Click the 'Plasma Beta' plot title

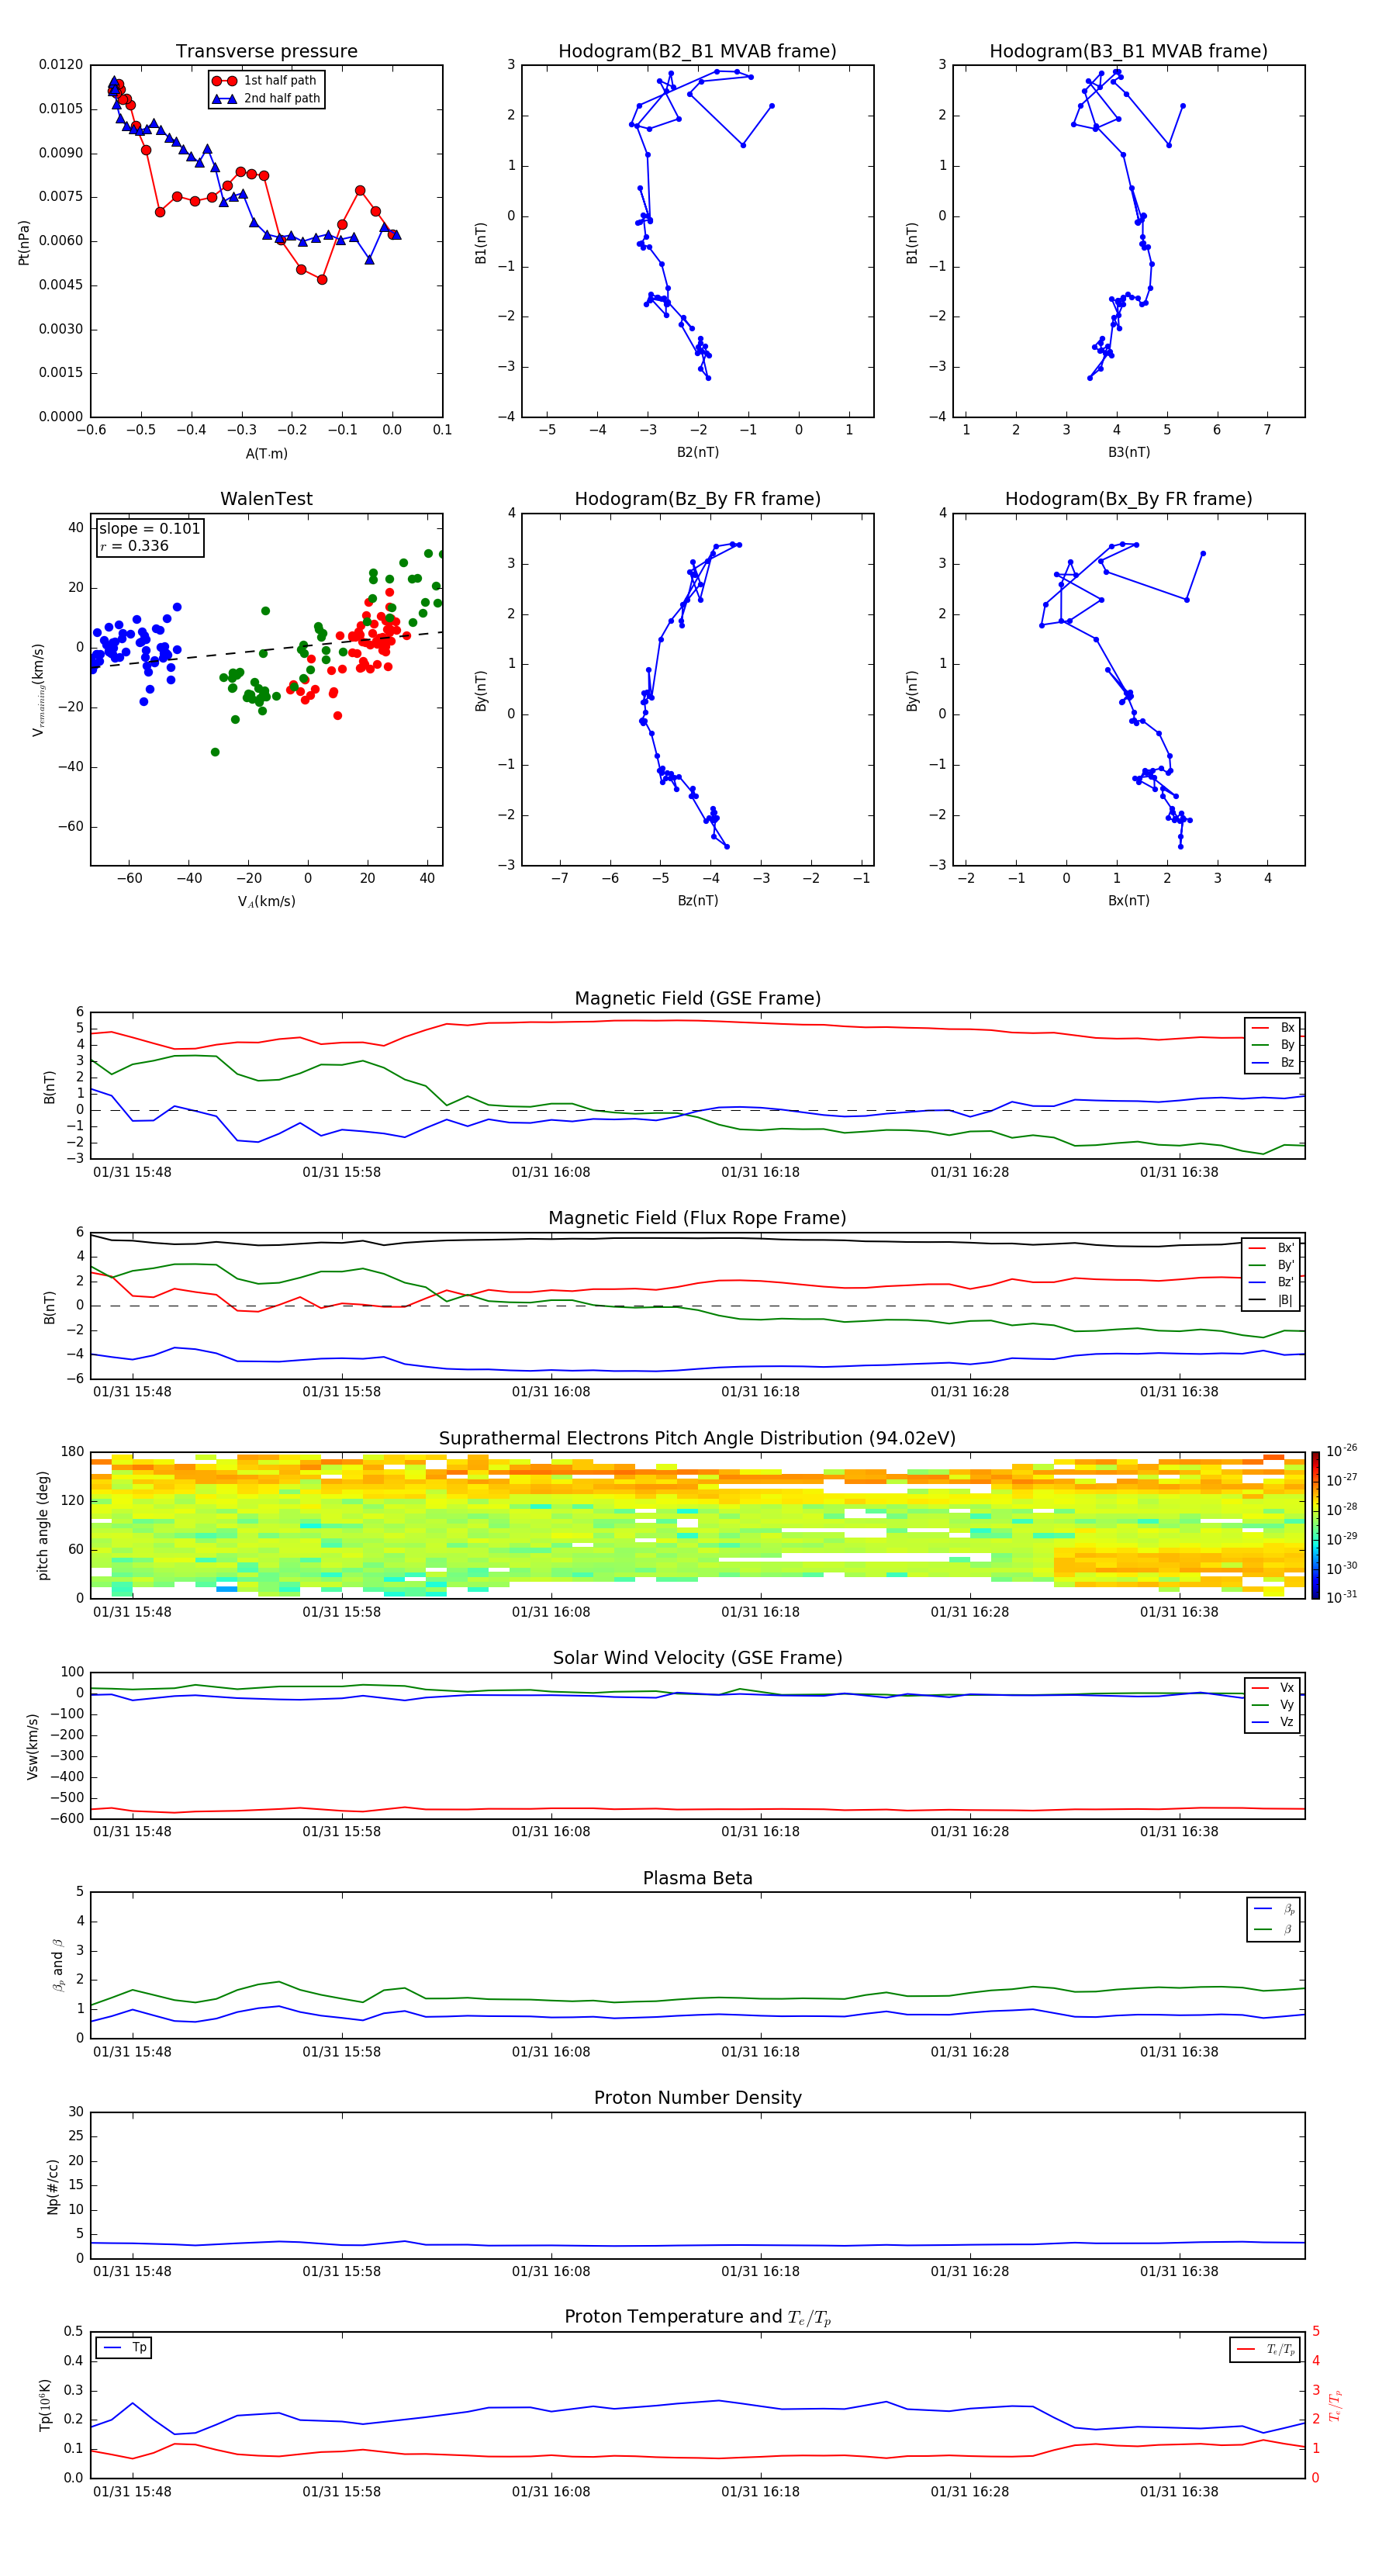pos(697,1878)
